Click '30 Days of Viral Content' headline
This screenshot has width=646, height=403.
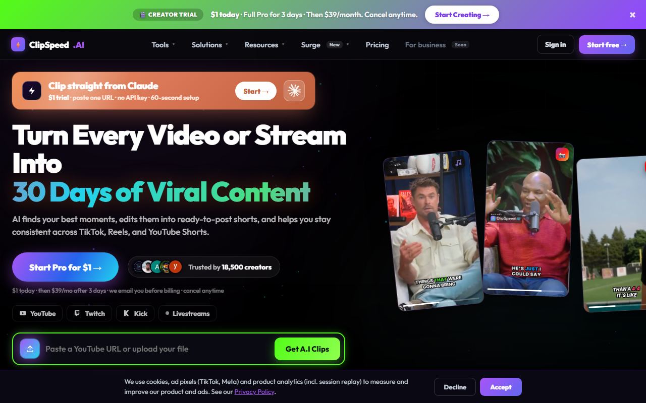(x=161, y=191)
